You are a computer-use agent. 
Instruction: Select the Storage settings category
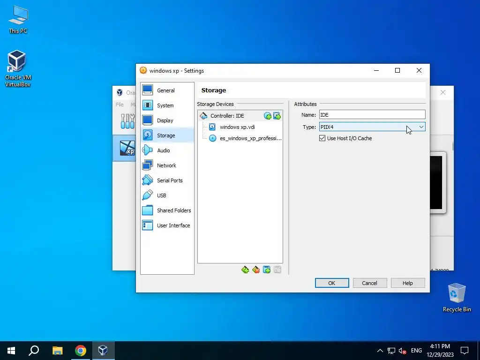tap(167, 135)
